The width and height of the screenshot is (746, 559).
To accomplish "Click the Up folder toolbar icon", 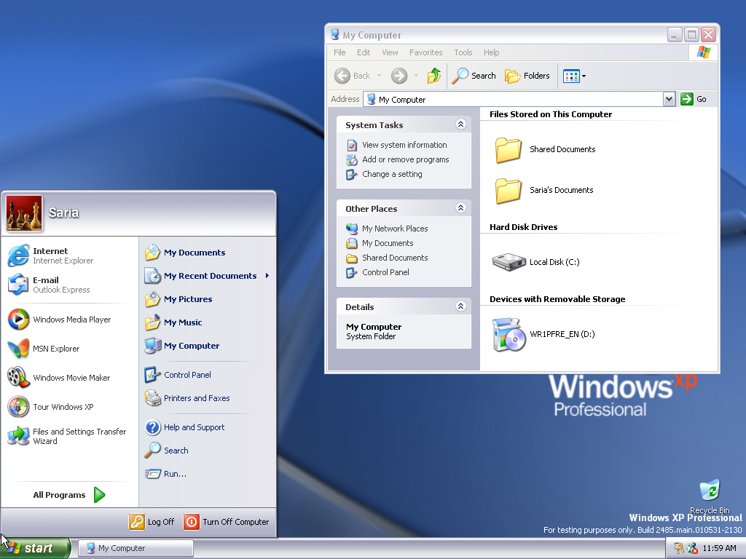I will tap(434, 76).
